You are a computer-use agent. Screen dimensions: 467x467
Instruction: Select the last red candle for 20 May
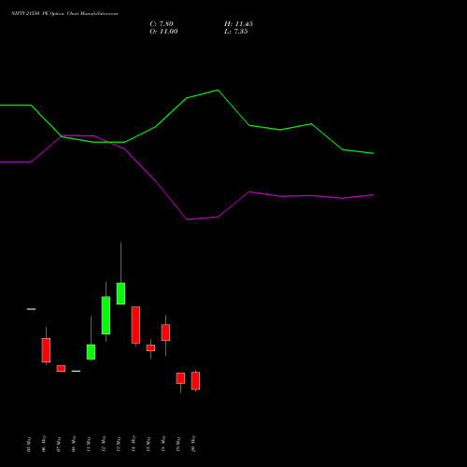pyautogui.click(x=195, y=380)
